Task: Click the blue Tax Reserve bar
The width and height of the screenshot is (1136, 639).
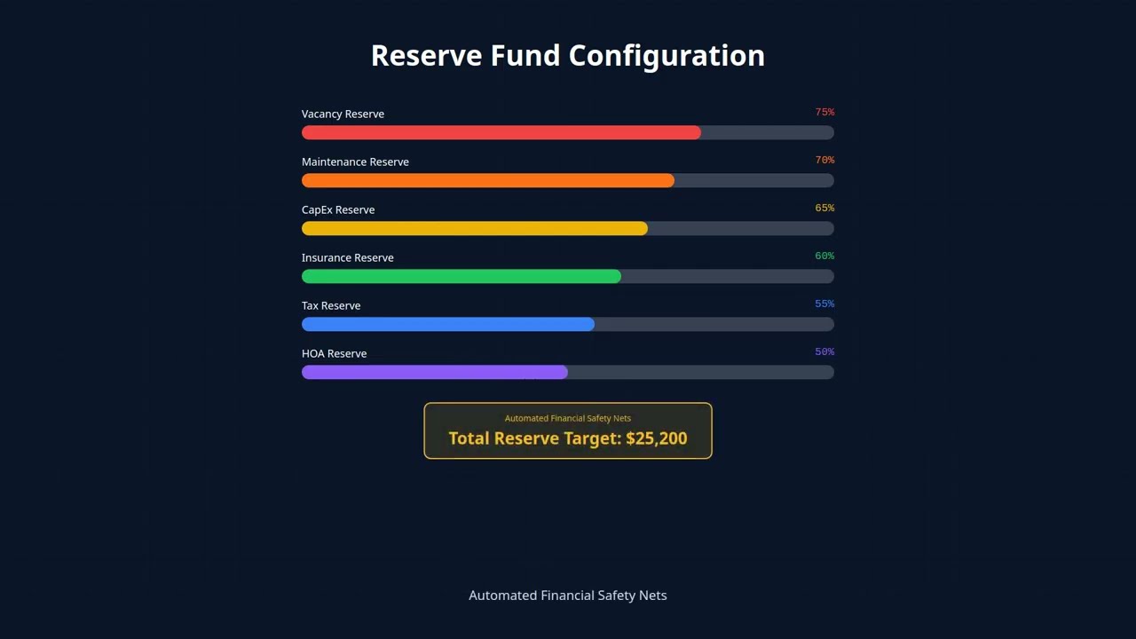Action: click(448, 325)
